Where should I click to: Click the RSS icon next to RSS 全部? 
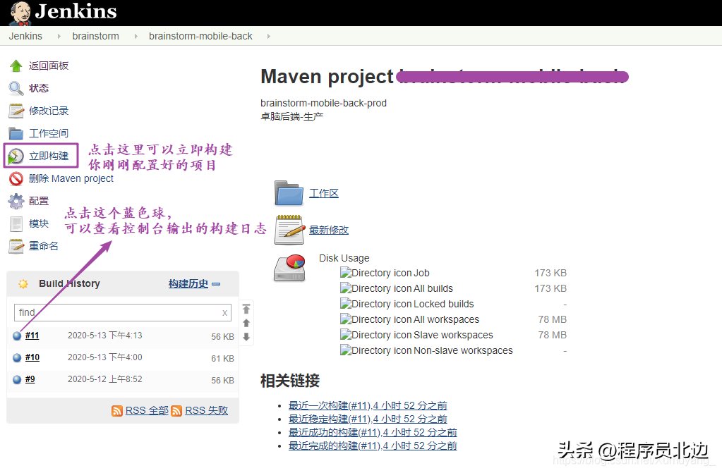tap(117, 410)
